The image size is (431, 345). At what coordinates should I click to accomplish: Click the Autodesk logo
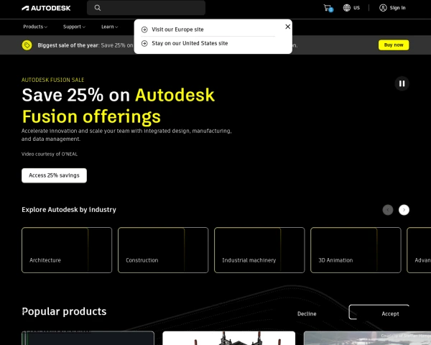(46, 8)
